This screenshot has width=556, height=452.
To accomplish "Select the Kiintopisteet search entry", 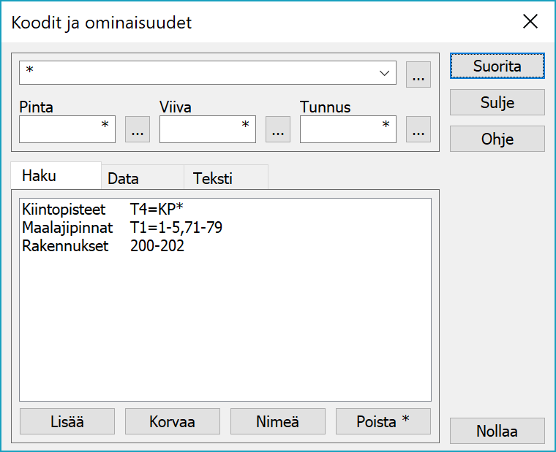I will 64,210.
